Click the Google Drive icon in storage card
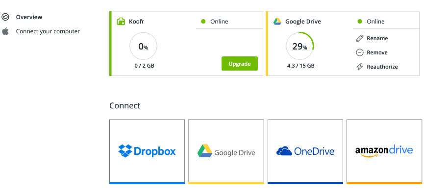The height and width of the screenshot is (196, 424). click(277, 22)
